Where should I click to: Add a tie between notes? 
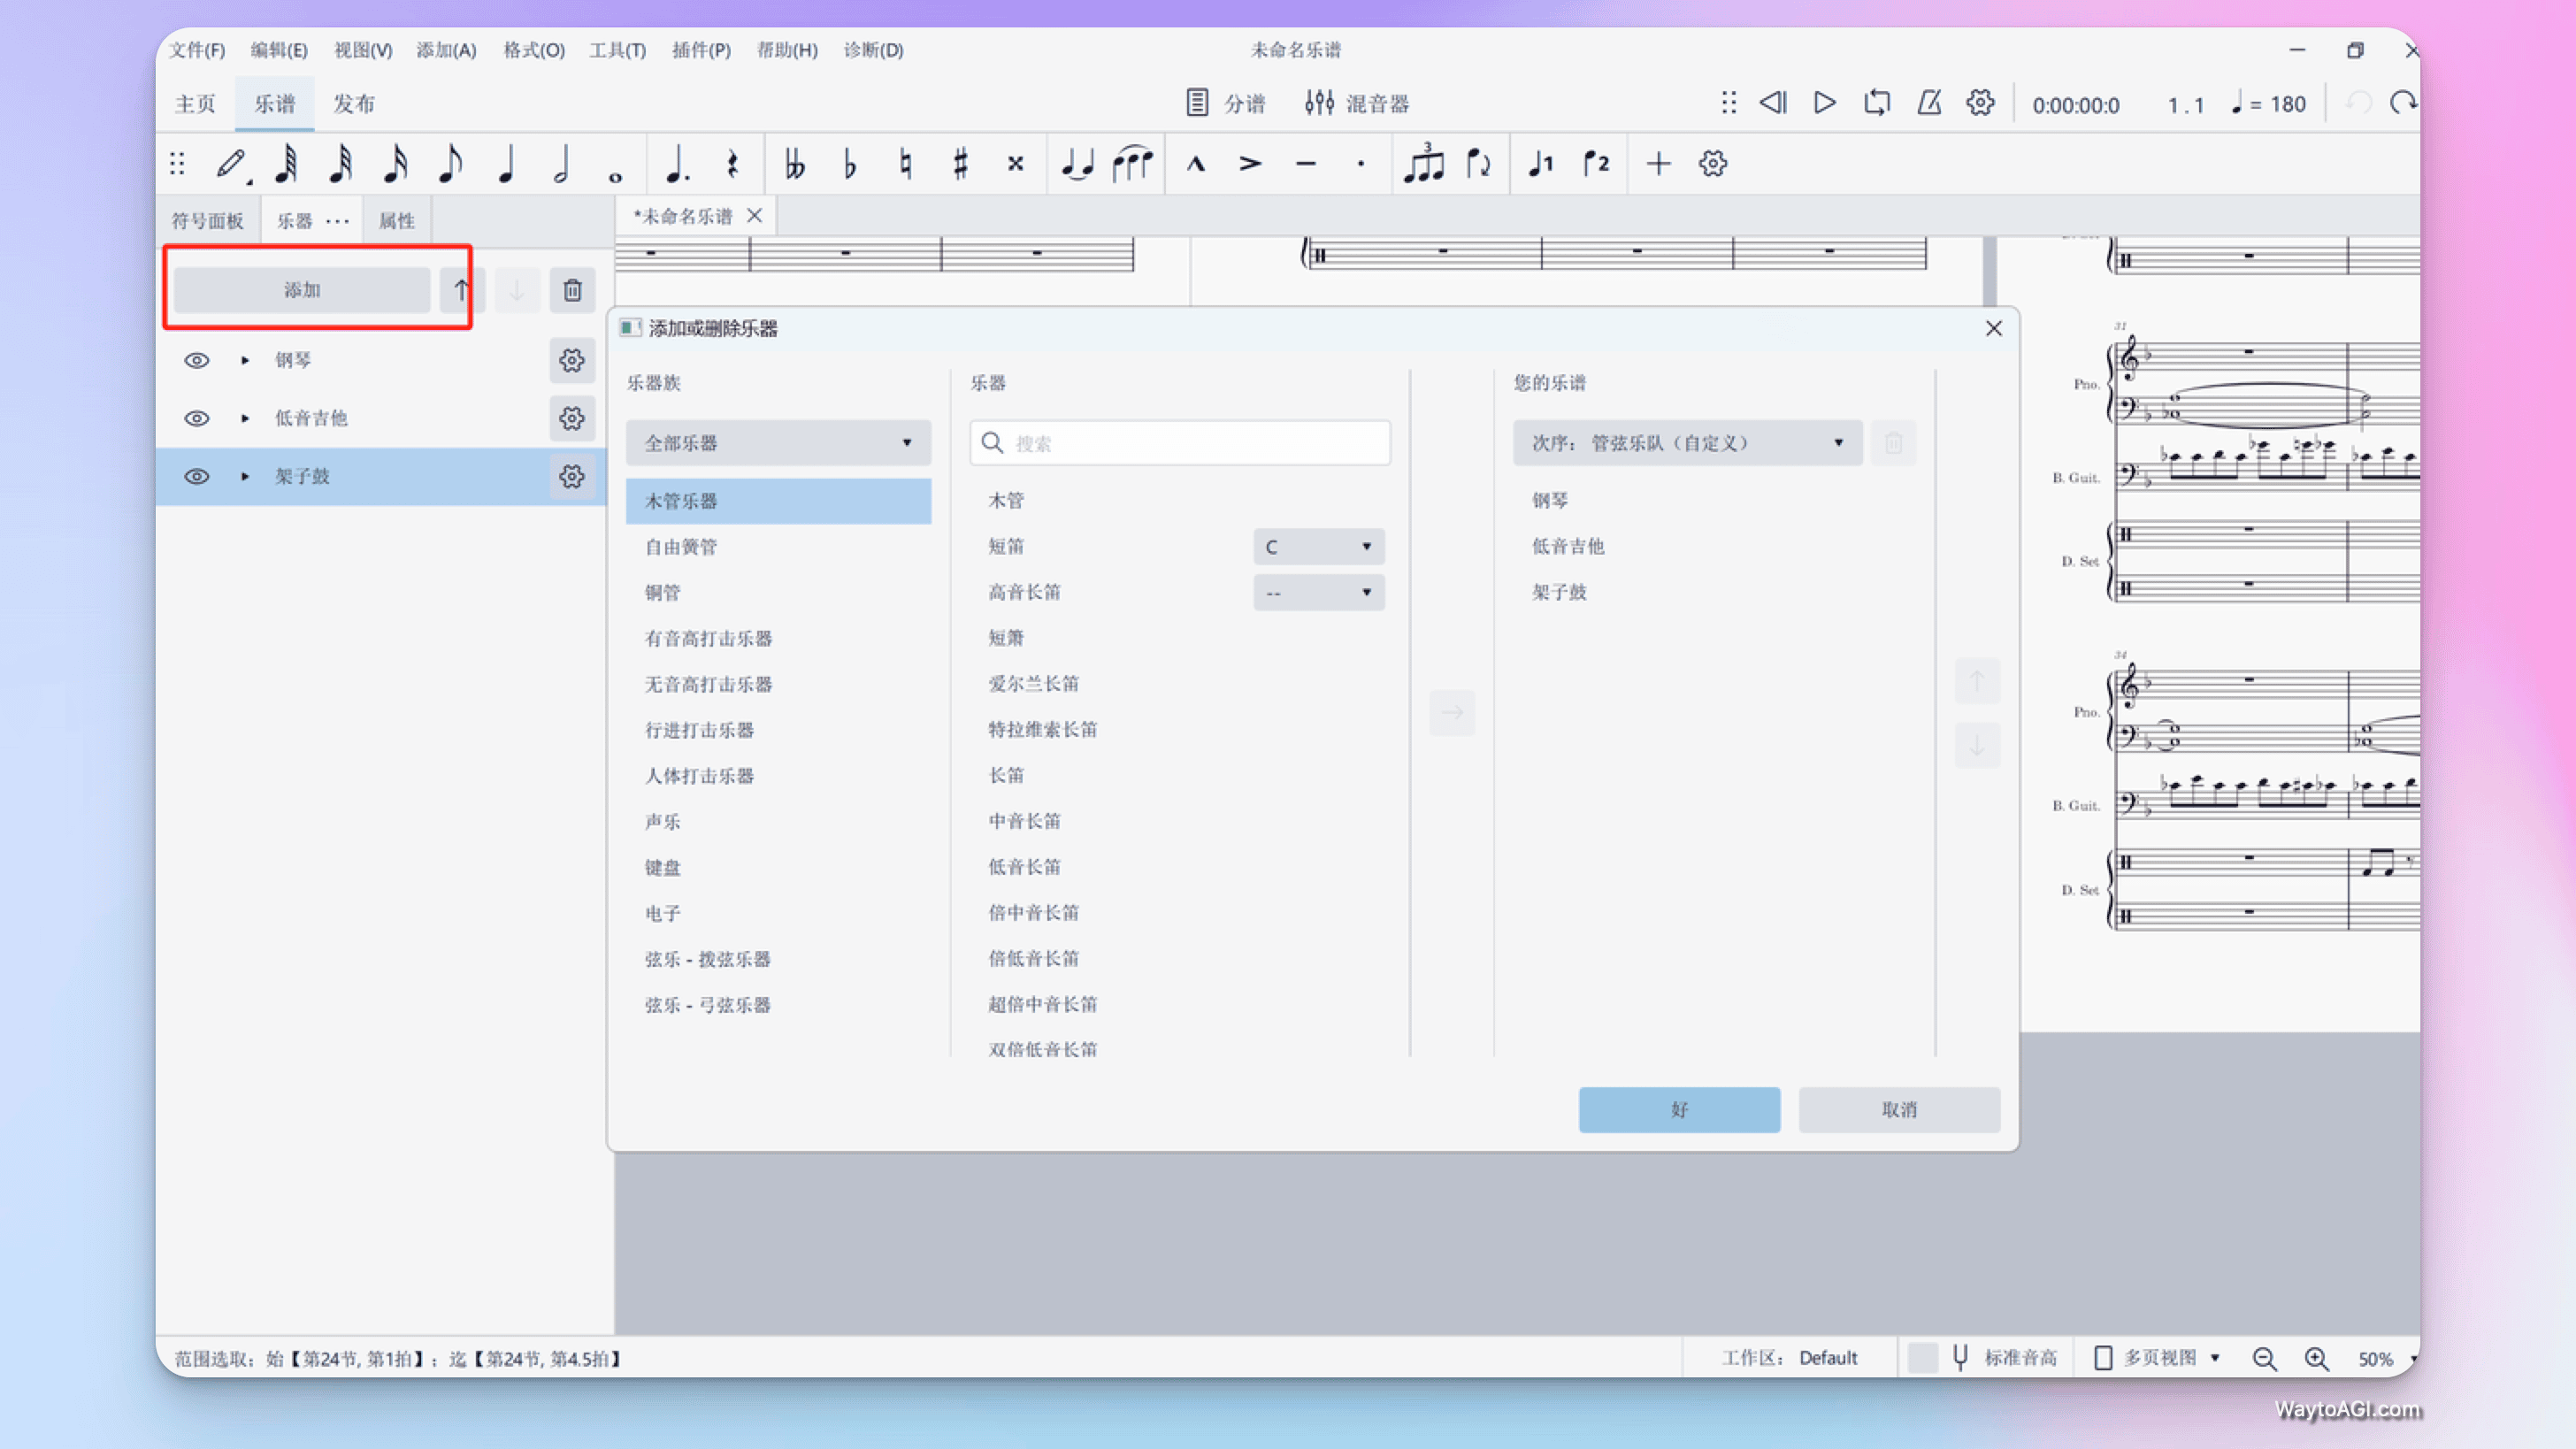tap(1077, 164)
